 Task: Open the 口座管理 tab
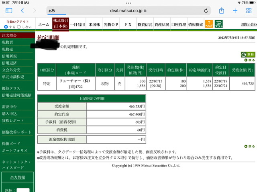click(x=179, y=24)
